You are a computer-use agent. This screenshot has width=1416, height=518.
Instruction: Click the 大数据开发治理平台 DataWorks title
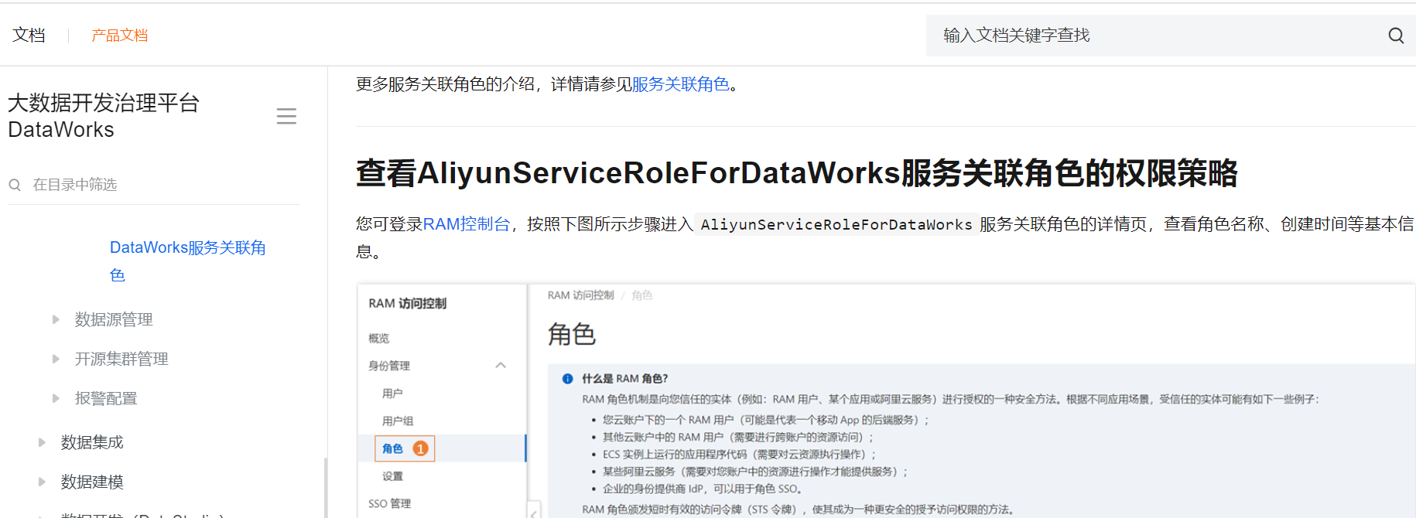click(104, 116)
